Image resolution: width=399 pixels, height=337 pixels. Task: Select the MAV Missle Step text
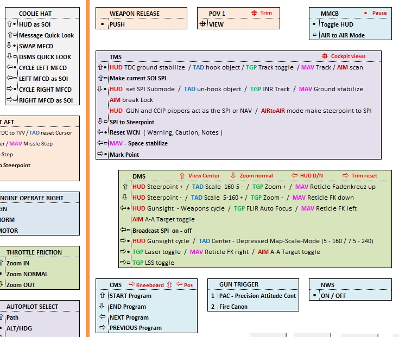tap(31, 143)
